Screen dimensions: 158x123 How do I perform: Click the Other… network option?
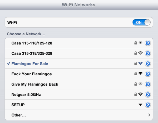(x=18, y=115)
